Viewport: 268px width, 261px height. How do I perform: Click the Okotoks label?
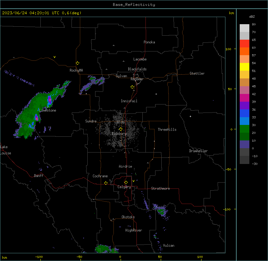[x=128, y=217]
